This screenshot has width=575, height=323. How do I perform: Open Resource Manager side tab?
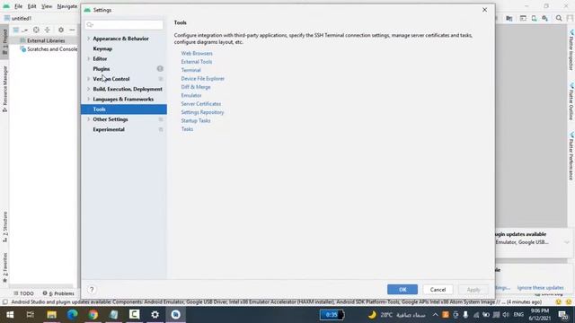point(4,89)
